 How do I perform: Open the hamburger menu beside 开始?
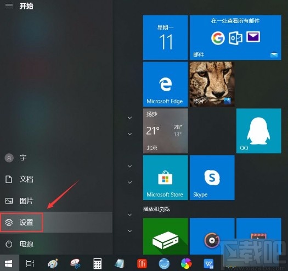coord(9,6)
